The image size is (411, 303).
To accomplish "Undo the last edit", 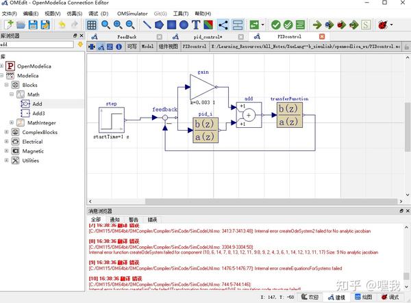I will tap(62, 25).
